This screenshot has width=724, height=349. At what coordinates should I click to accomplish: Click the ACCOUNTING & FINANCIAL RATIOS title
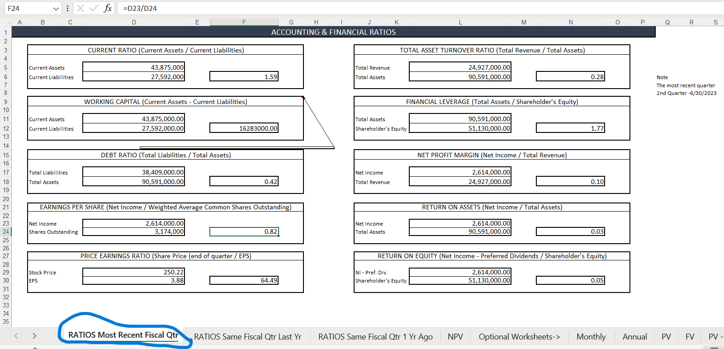(333, 32)
